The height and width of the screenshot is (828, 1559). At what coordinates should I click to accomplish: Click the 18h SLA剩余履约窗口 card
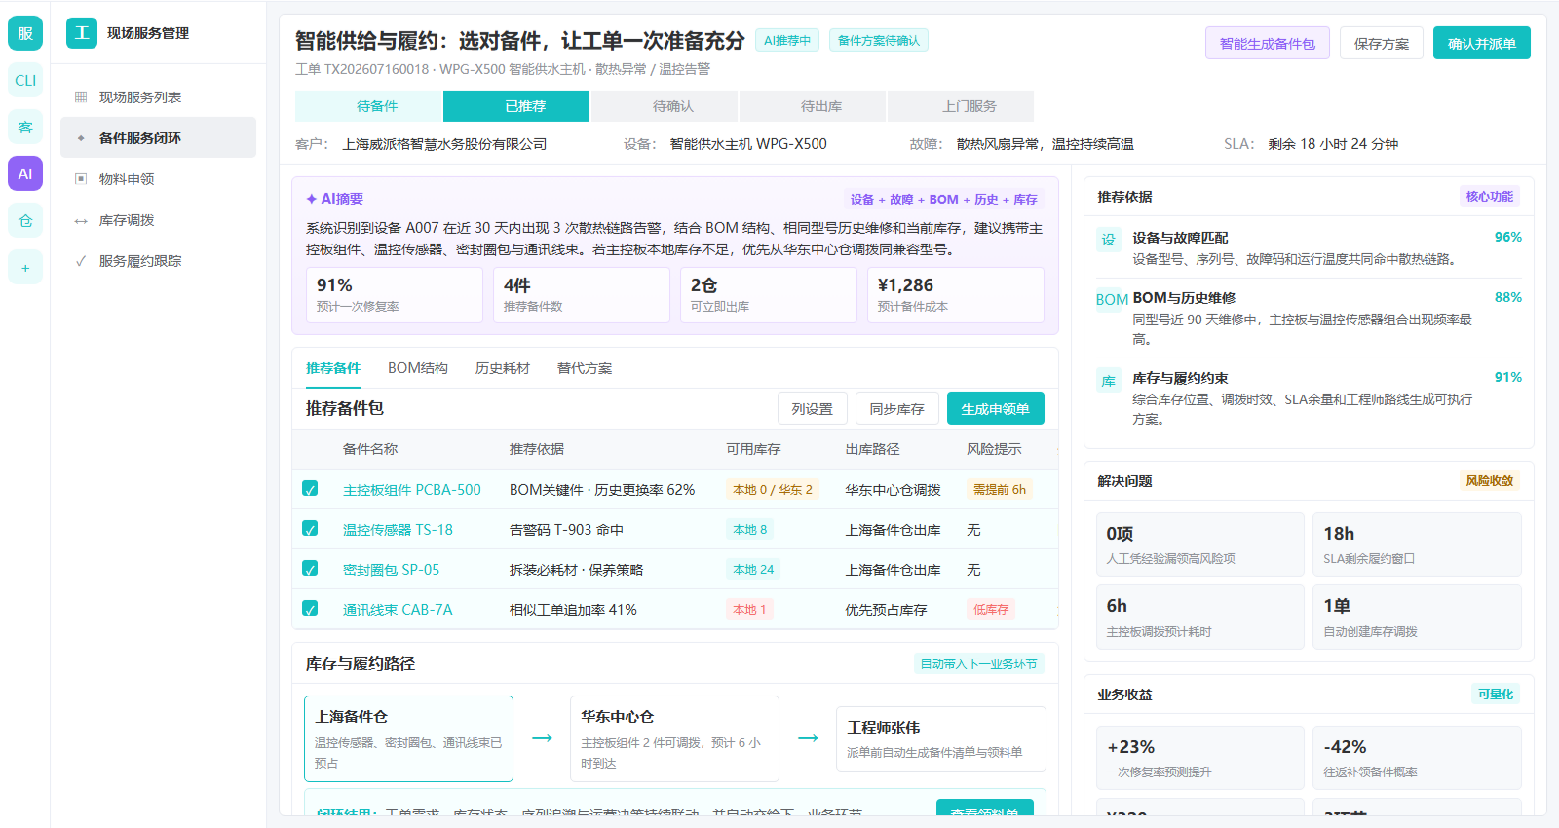coord(1417,545)
